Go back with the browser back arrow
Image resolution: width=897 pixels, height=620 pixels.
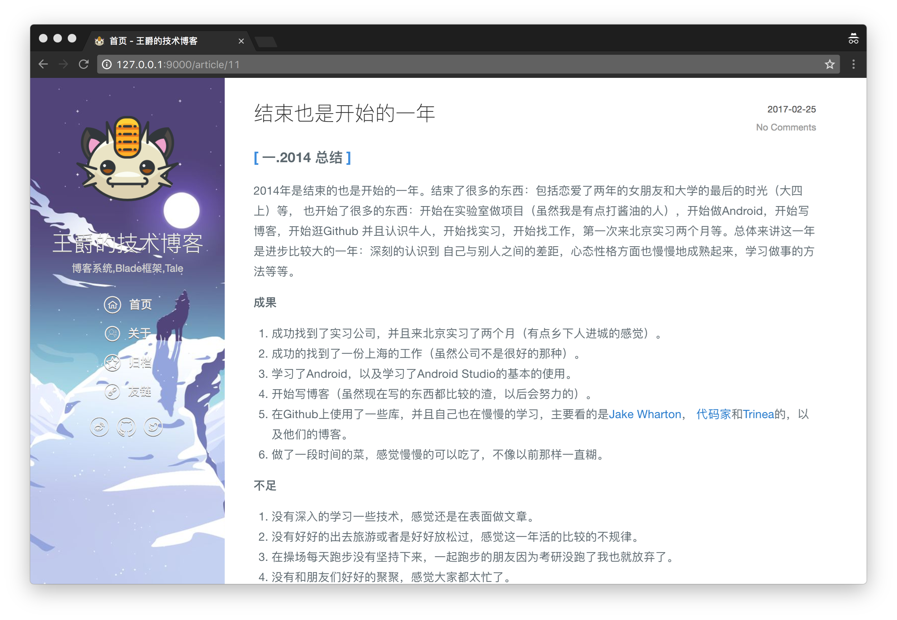[43, 64]
